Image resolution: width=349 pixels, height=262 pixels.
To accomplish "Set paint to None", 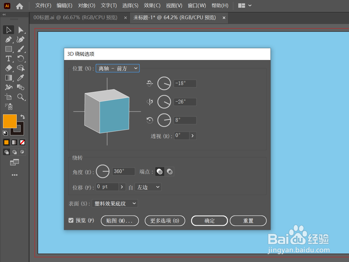I will click(22, 142).
